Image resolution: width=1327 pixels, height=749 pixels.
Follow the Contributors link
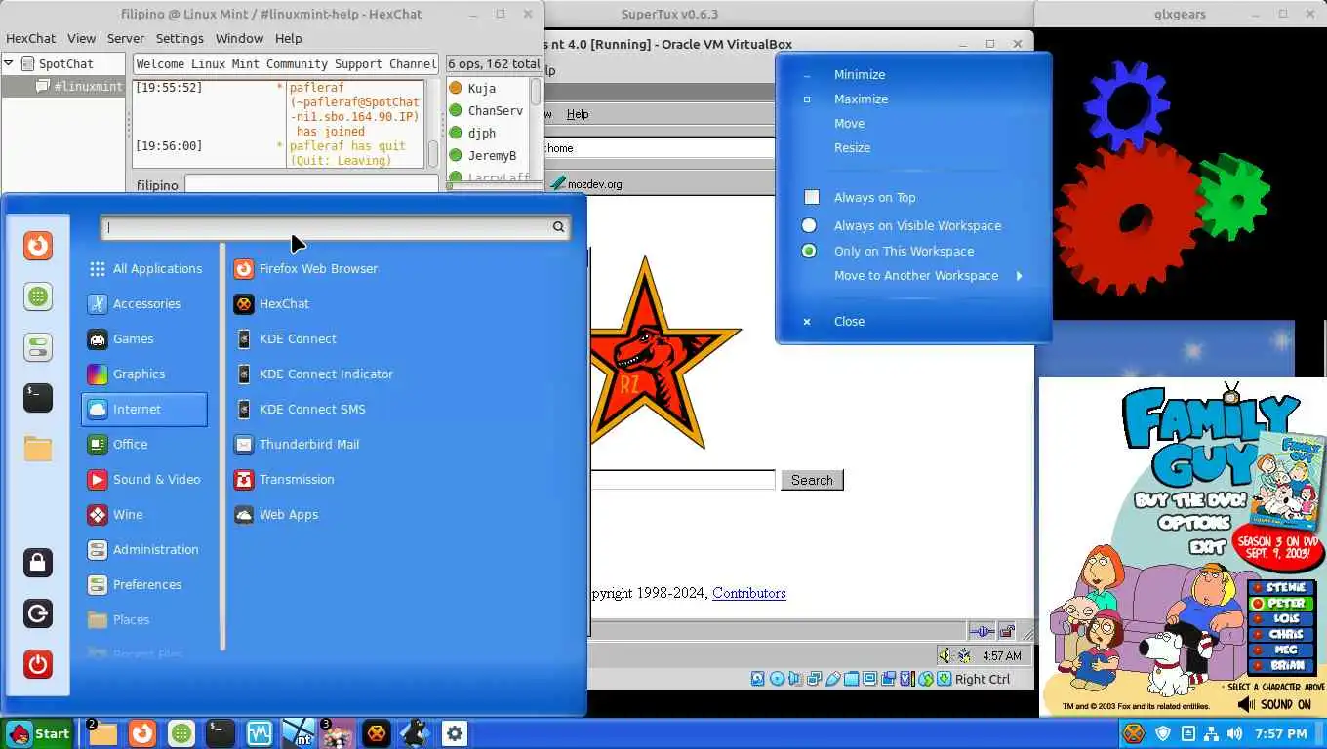point(748,593)
